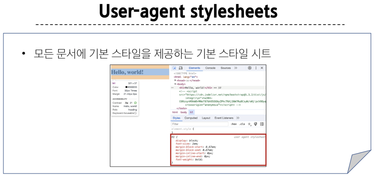
Task: Click the crossorigin="anonymous" comment line
Action: [x=213, y=105]
